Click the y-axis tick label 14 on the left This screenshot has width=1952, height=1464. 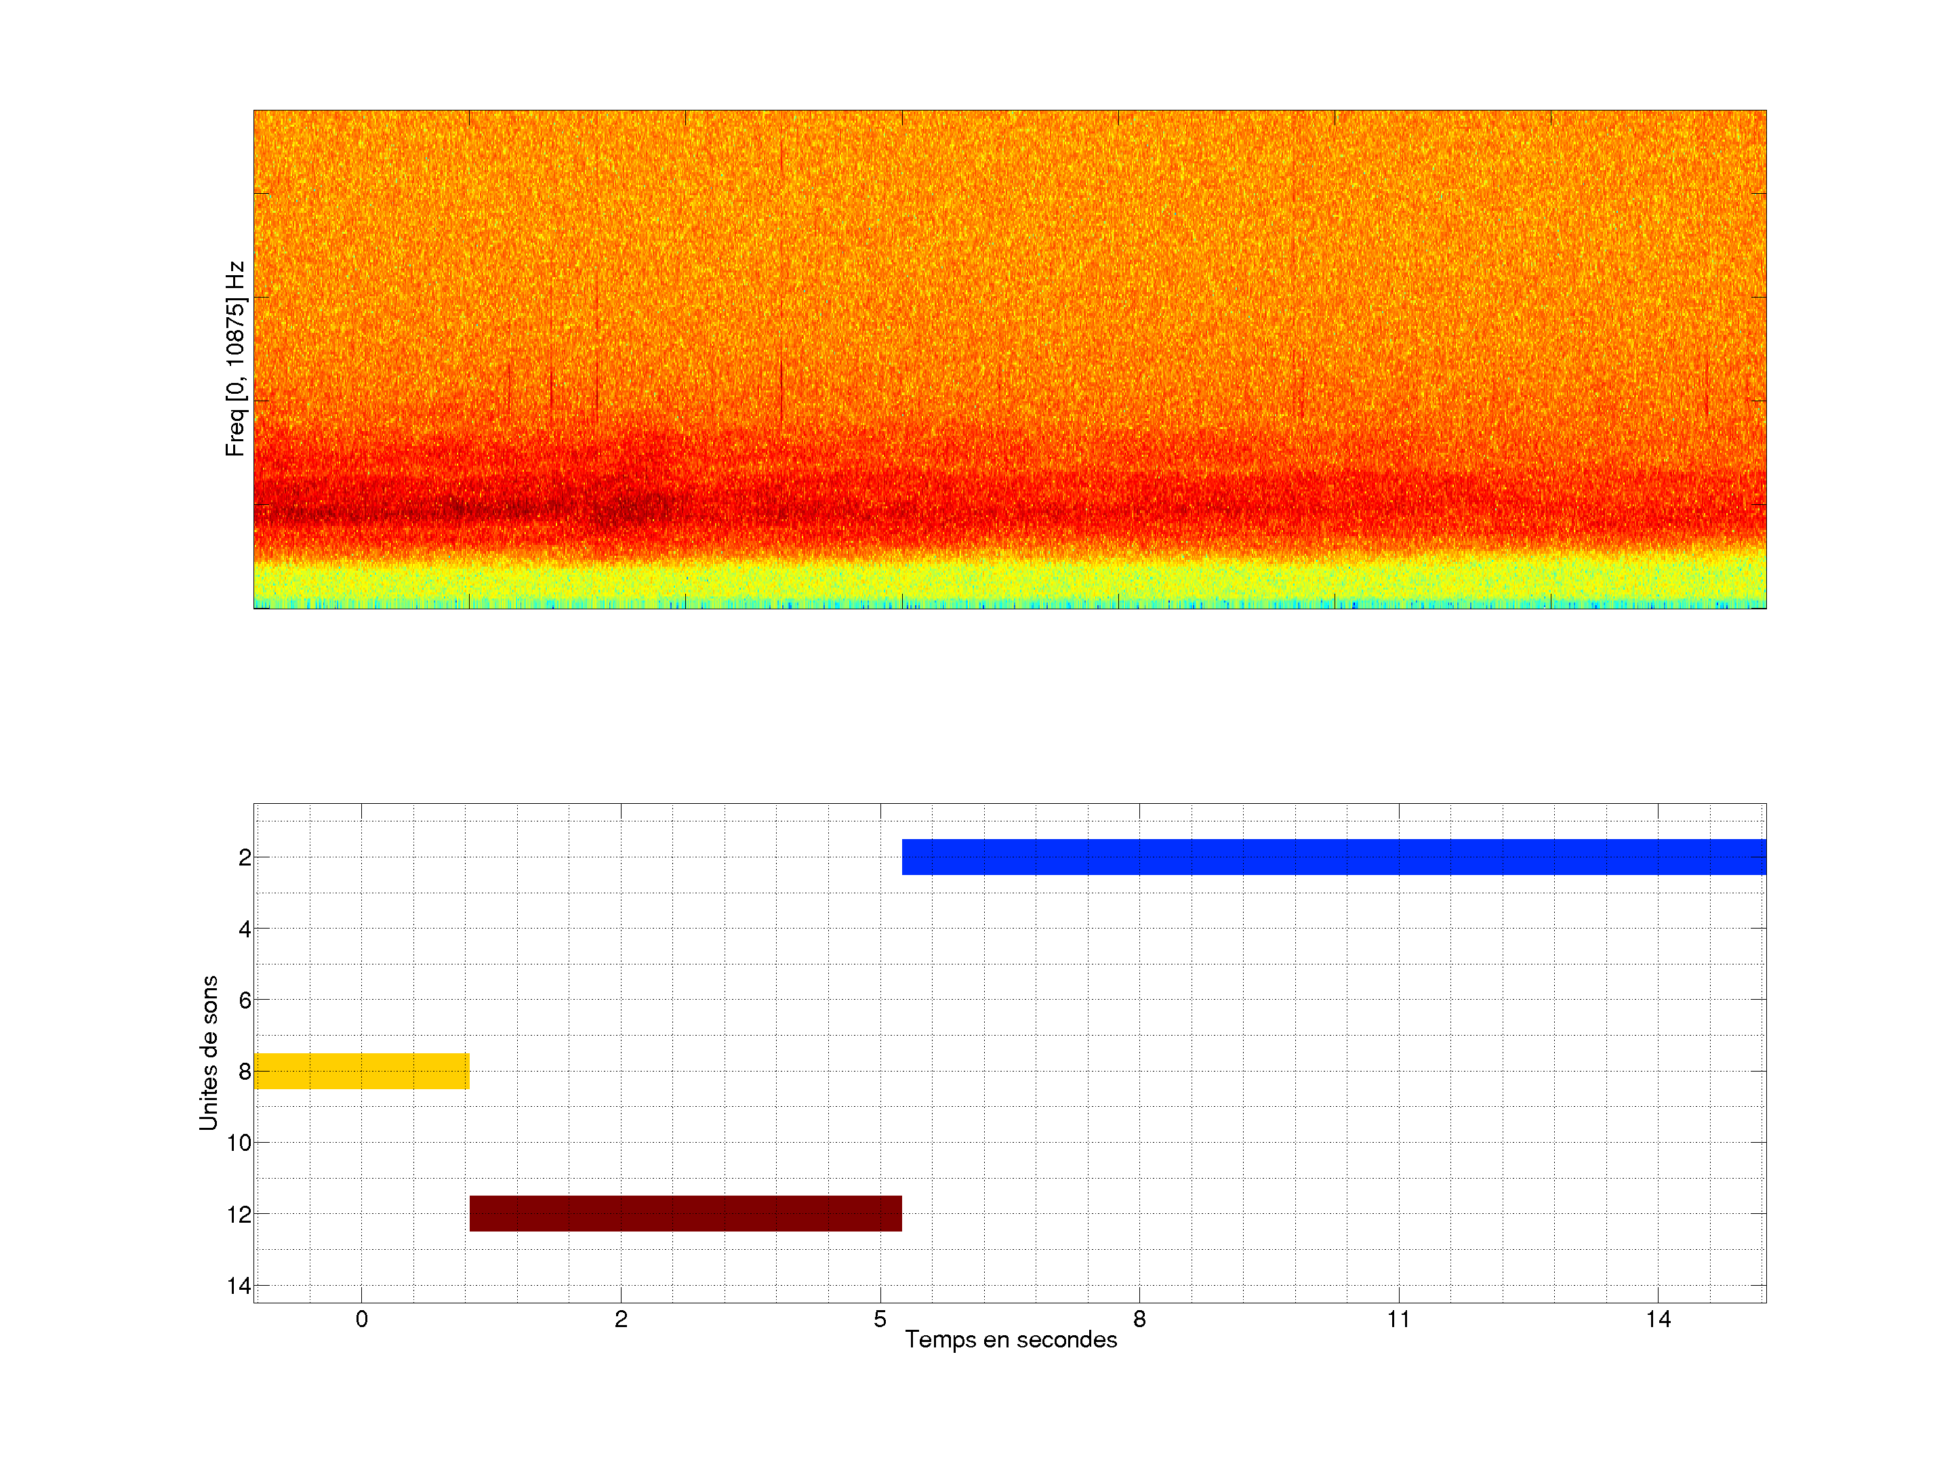[239, 1286]
